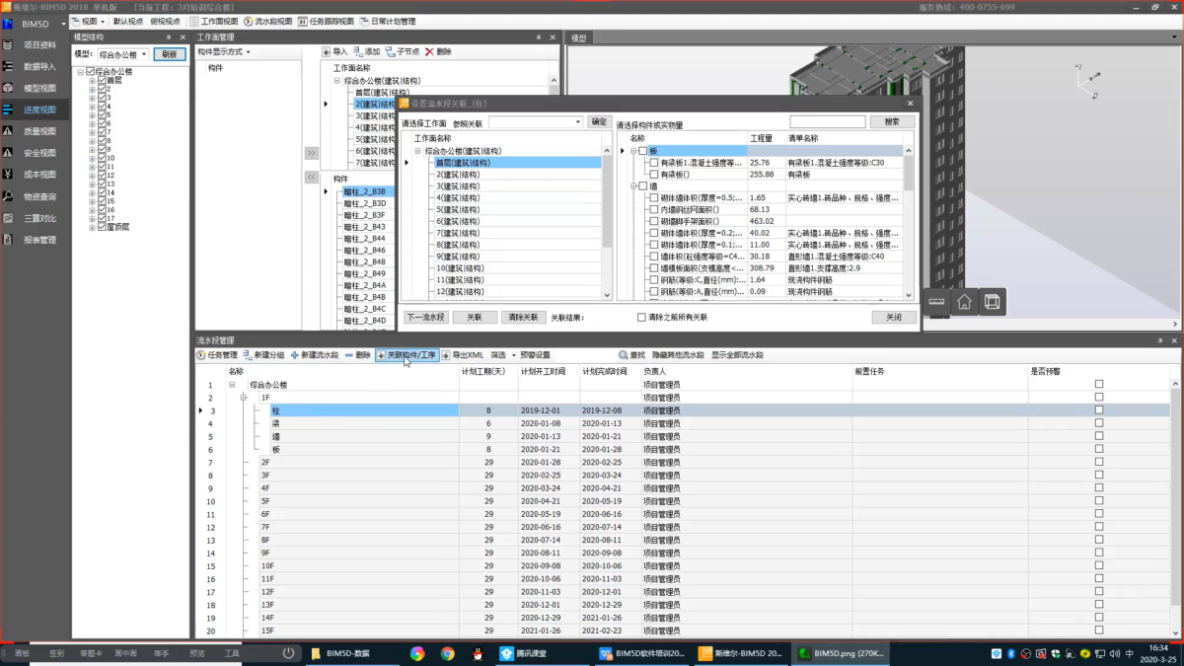Open 质量视图 in the sidebar
This screenshot has width=1184, height=666.
tap(39, 131)
